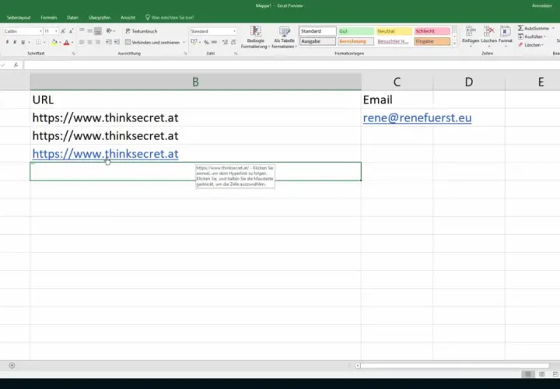Open Zahl dialog launcher
Image resolution: width=560 pixels, height=389 pixels.
tap(236, 54)
